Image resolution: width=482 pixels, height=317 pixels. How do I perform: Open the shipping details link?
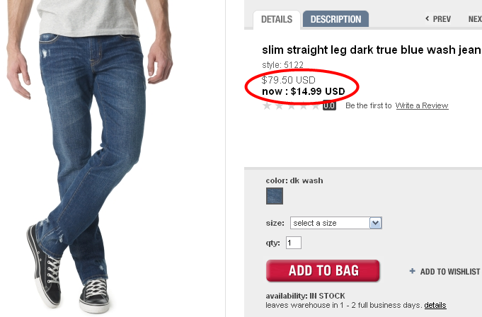click(435, 306)
